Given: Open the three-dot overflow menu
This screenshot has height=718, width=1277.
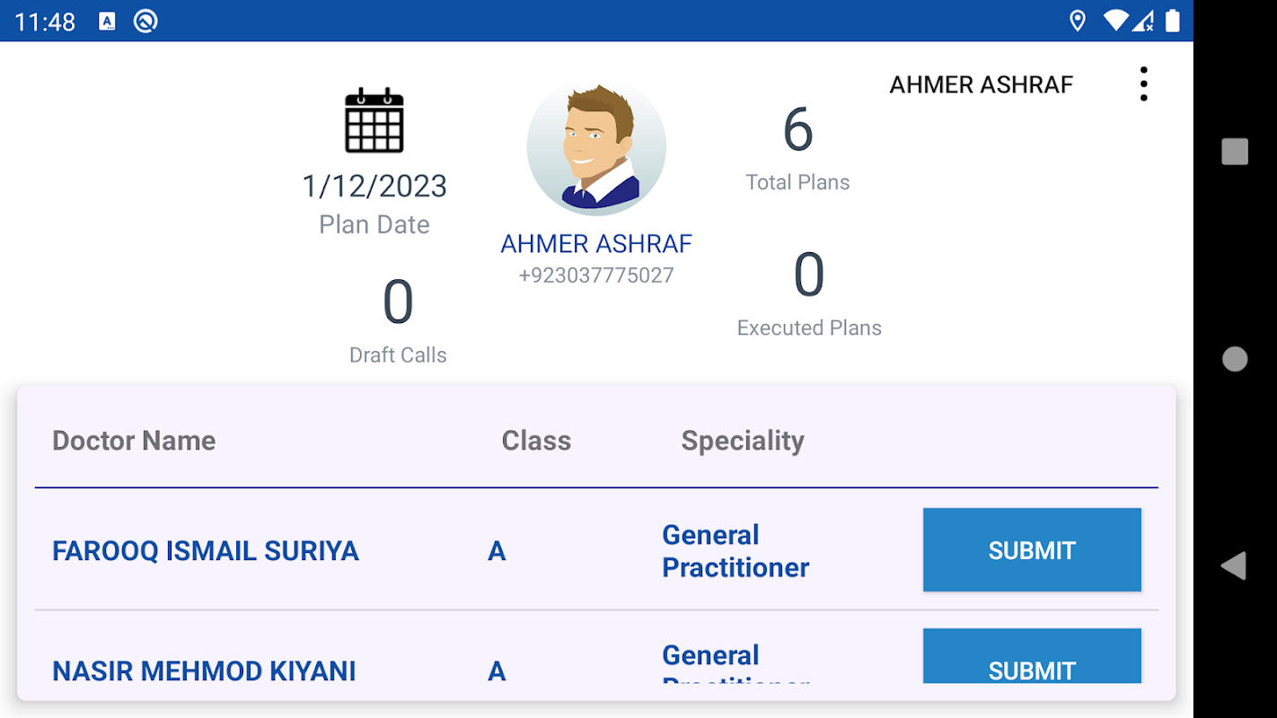Looking at the screenshot, I should click(1142, 83).
